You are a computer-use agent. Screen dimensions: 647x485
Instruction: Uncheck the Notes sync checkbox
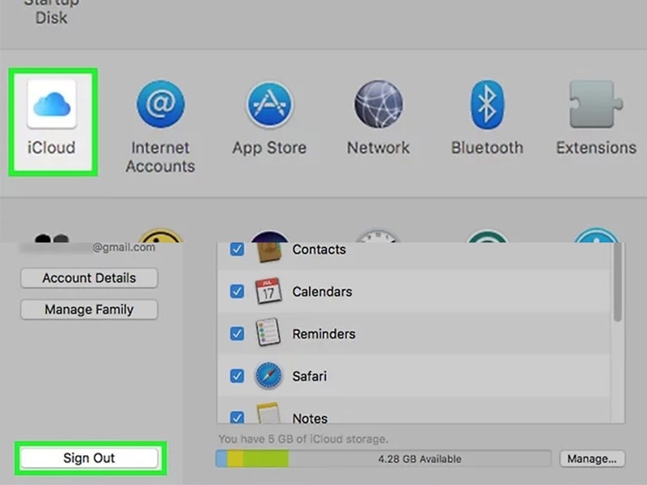click(235, 418)
